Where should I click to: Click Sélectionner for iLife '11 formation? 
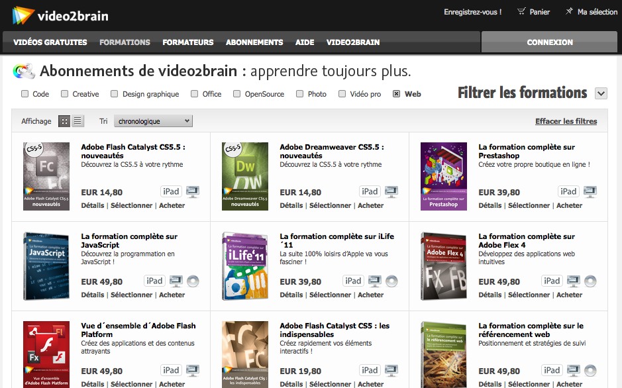pos(330,295)
